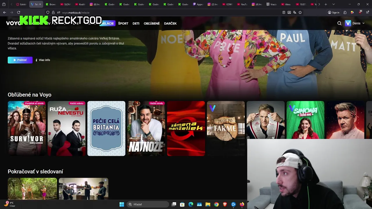The width and height of the screenshot is (372, 209).
Task: Go to the Voyo home logo
Action: [x=13, y=23]
